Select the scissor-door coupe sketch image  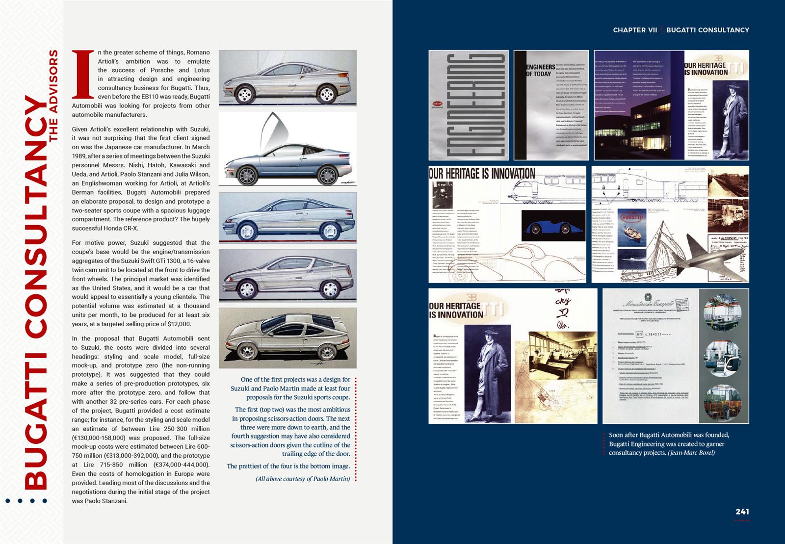point(288,149)
